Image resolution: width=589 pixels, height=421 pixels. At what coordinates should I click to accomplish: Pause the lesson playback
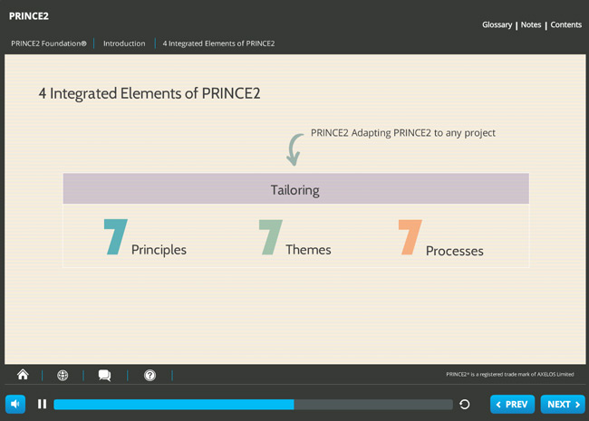[42, 404]
